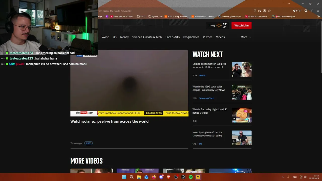Open the browser hamburger menu
Screen dimensions: 322x181
point(318,11)
